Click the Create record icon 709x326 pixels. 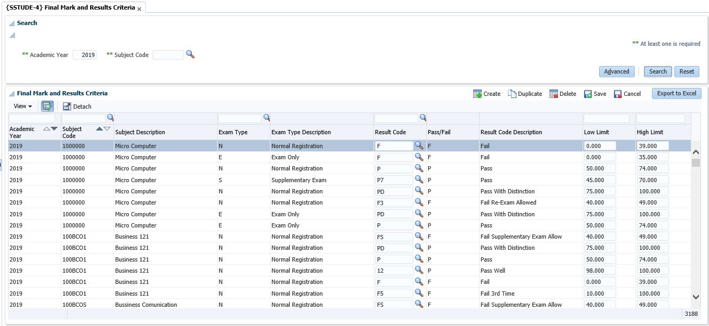[477, 94]
